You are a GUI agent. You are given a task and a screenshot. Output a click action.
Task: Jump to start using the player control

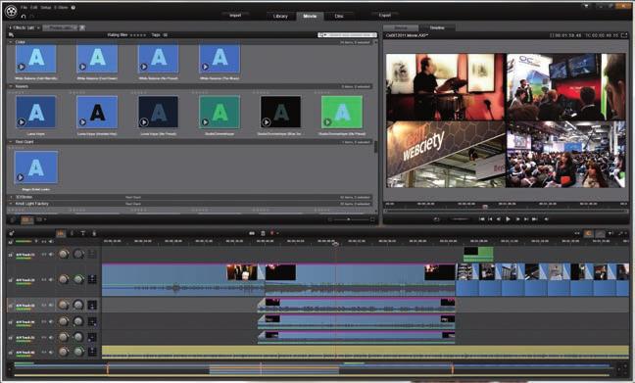click(x=481, y=219)
